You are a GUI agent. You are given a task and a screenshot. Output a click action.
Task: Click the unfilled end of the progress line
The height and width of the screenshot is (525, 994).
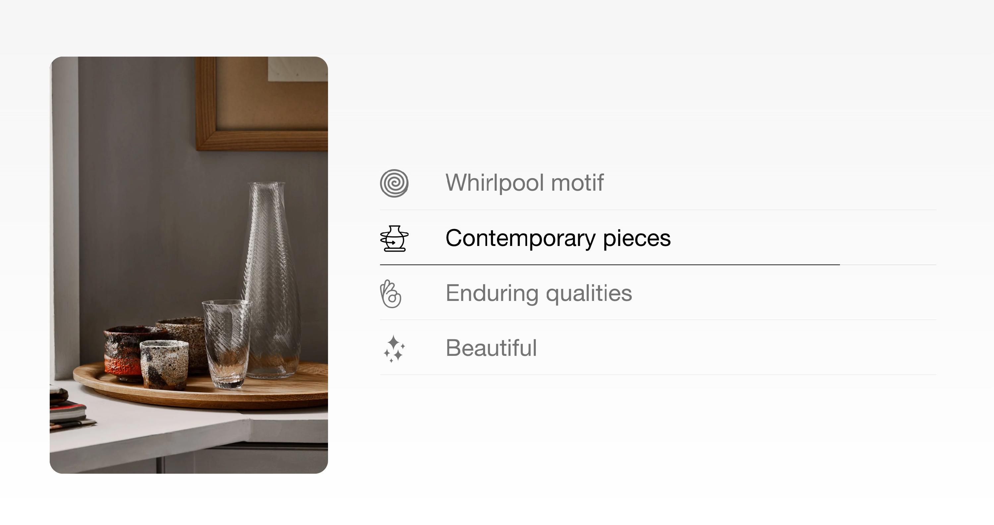click(888, 265)
